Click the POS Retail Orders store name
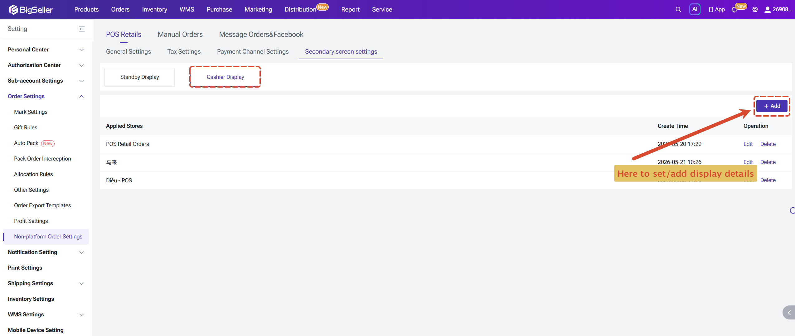The width and height of the screenshot is (795, 336). pos(127,144)
